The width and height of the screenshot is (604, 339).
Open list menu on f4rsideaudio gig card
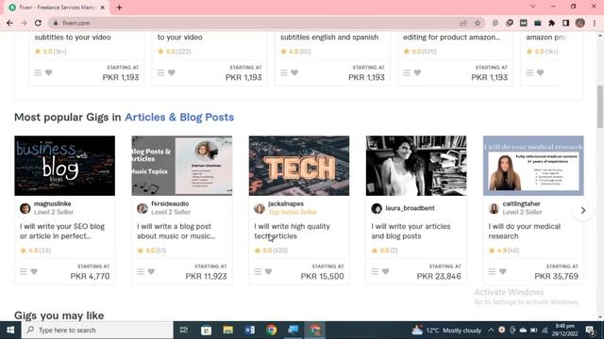tap(141, 271)
